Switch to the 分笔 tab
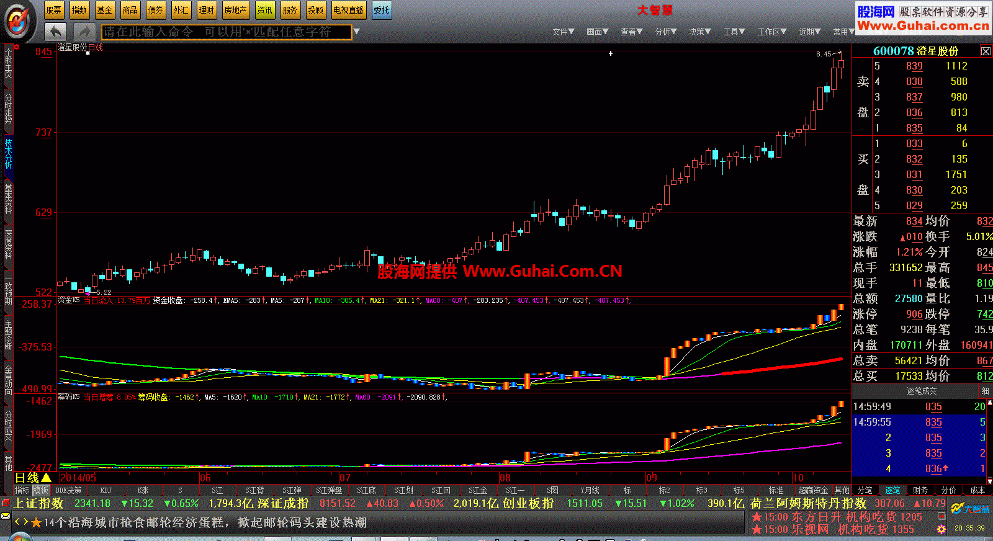The image size is (993, 541). coord(865,490)
